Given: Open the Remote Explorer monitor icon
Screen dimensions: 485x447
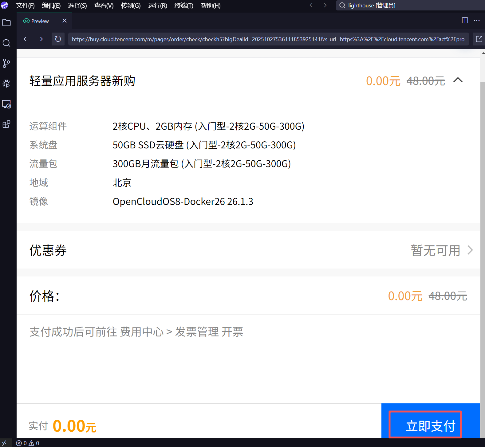Looking at the screenshot, I should click(x=6, y=104).
